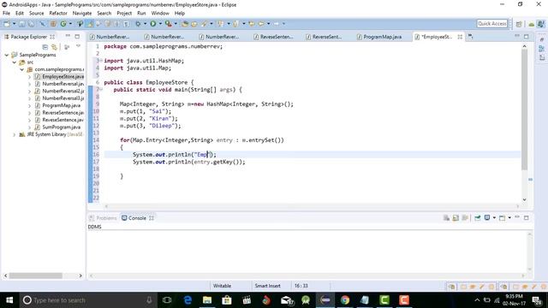Click the editor scrollbar down arrow
Viewport: 548px width, 308px height.
click(524, 199)
